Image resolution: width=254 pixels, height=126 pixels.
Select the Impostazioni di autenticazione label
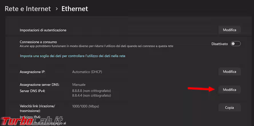tap(43, 30)
